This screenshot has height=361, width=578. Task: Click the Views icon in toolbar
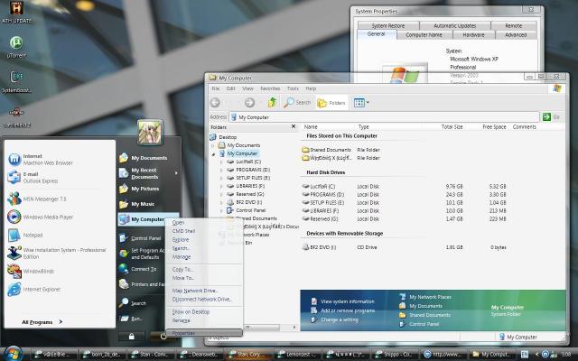[359, 103]
